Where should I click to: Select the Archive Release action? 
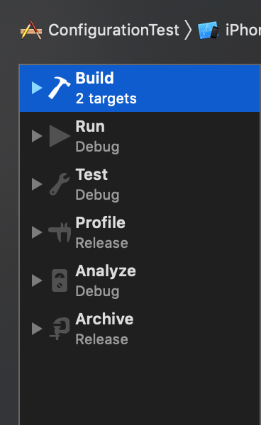click(x=140, y=329)
